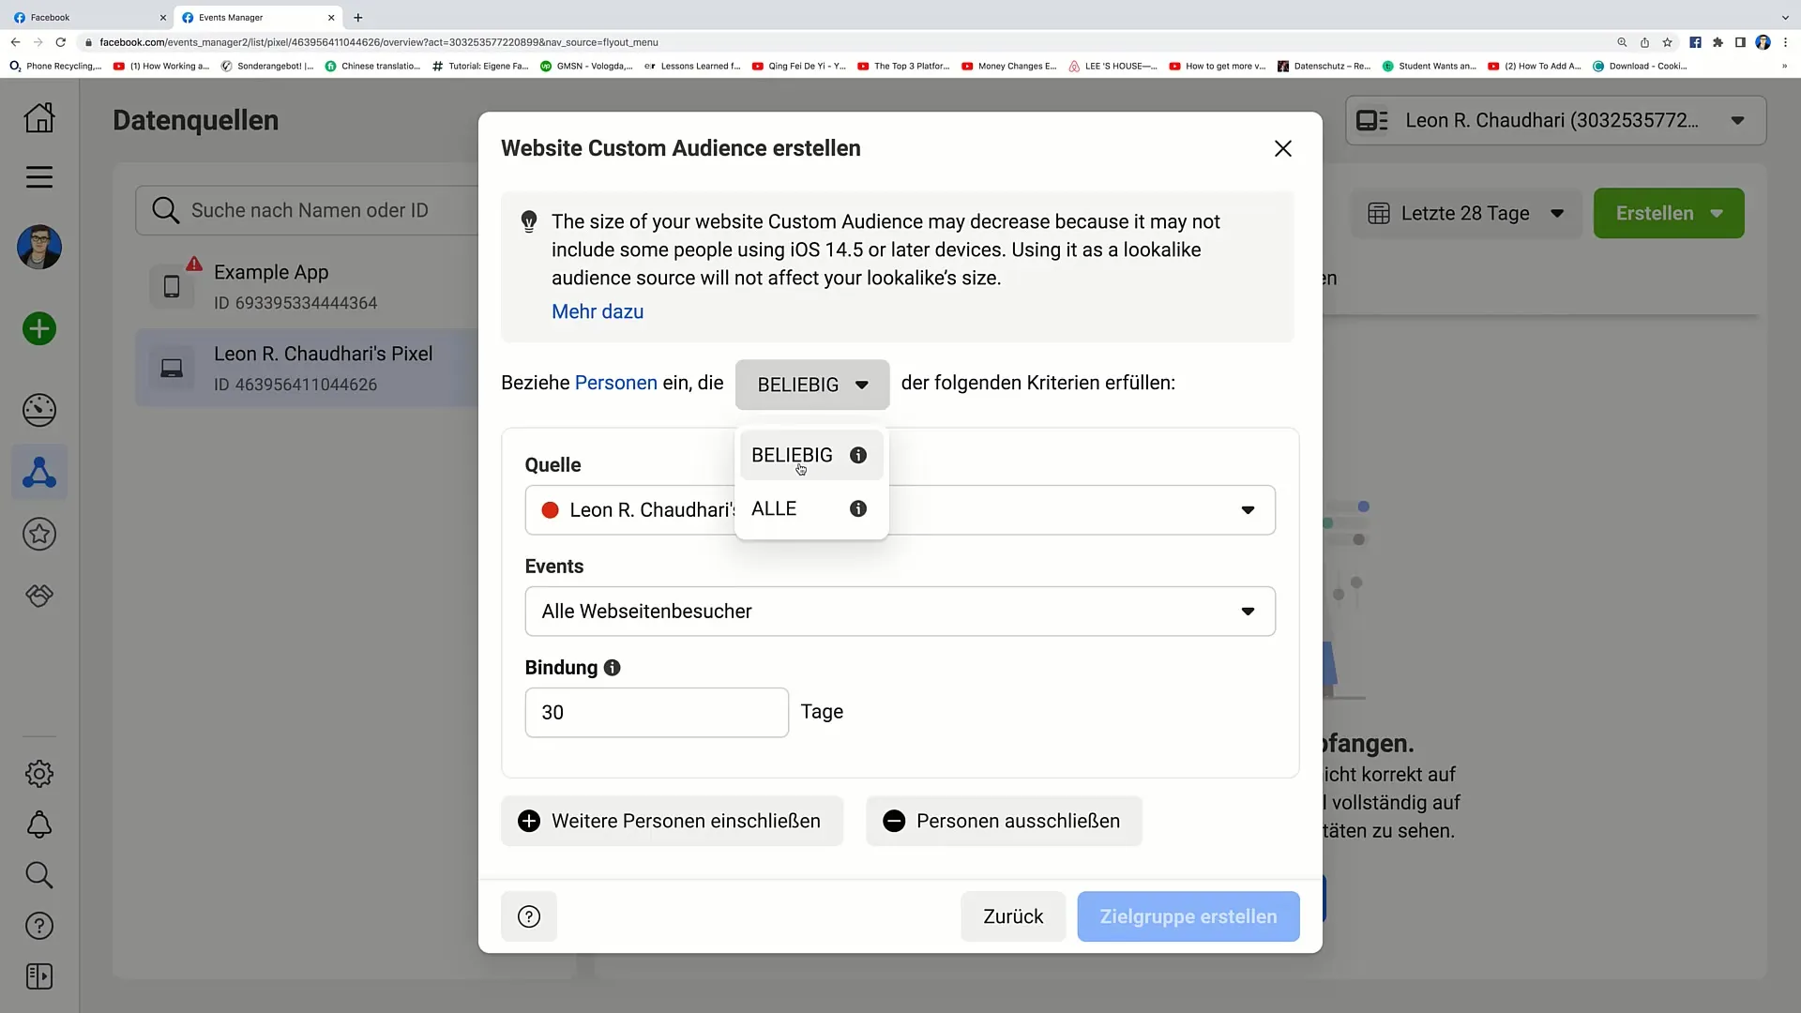Toggle BELIEBIG option in dropdown menu
The image size is (1801, 1013).
[x=793, y=454]
